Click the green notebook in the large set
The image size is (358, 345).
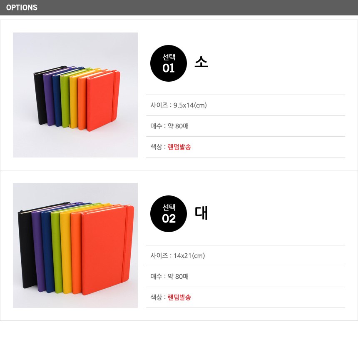pyautogui.click(x=55, y=251)
